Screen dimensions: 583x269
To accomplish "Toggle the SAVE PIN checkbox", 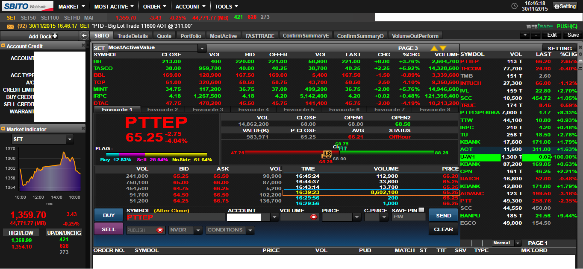I will click(x=422, y=210).
